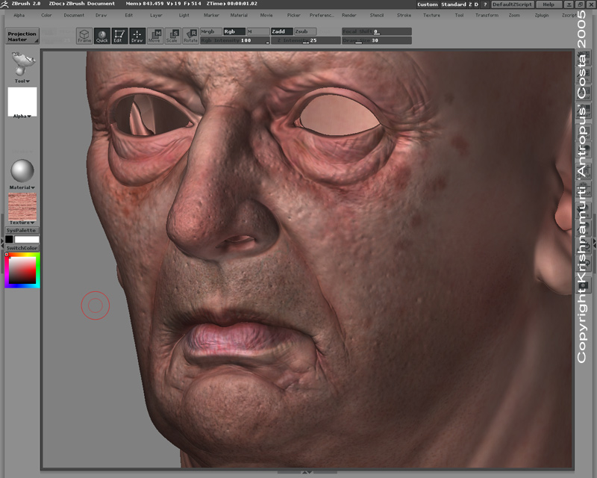Click the ZTime 00:00:01.02 readout
The width and height of the screenshot is (597, 478).
pyautogui.click(x=232, y=4)
